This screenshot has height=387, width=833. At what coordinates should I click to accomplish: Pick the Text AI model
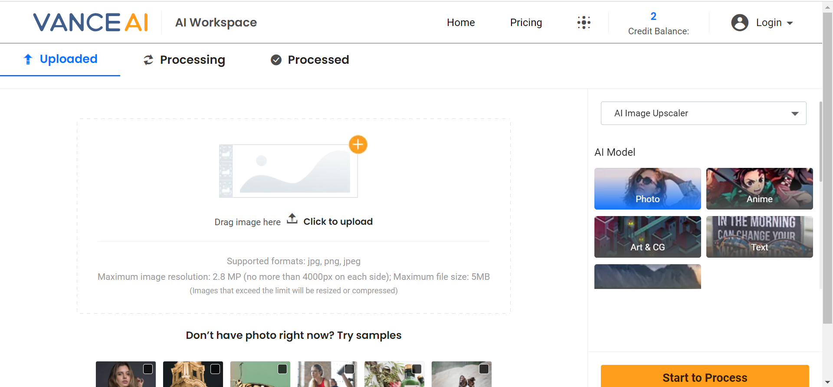click(759, 237)
